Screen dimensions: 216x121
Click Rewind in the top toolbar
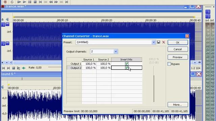(x=51, y=2)
